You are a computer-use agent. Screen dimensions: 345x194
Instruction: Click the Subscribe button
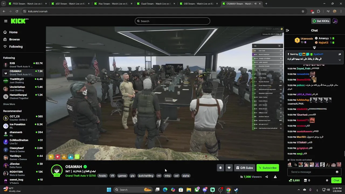pyautogui.click(x=268, y=168)
